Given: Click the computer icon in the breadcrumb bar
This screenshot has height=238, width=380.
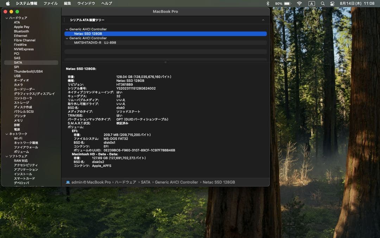Looking at the screenshot, I should pos(68,182).
